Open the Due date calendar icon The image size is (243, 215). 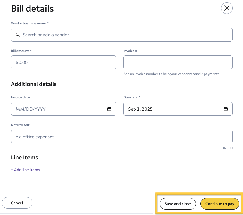click(x=225, y=109)
